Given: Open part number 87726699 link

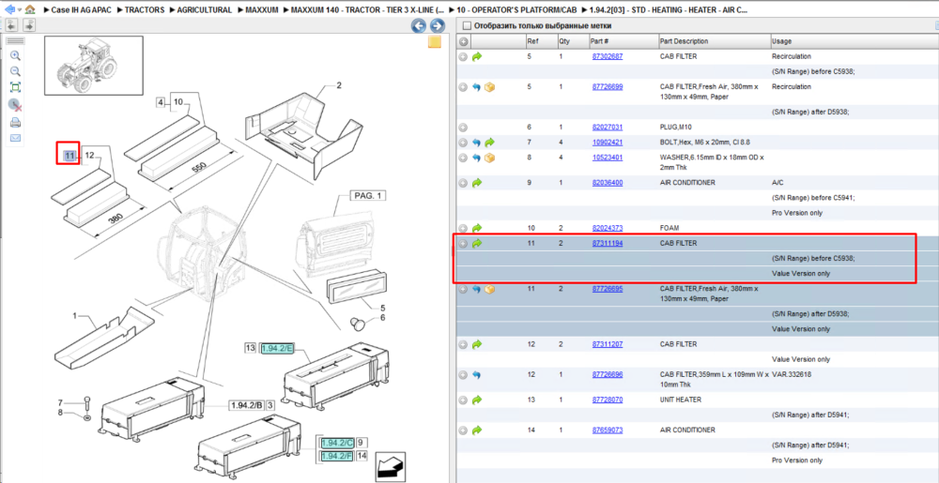Looking at the screenshot, I should 608,87.
